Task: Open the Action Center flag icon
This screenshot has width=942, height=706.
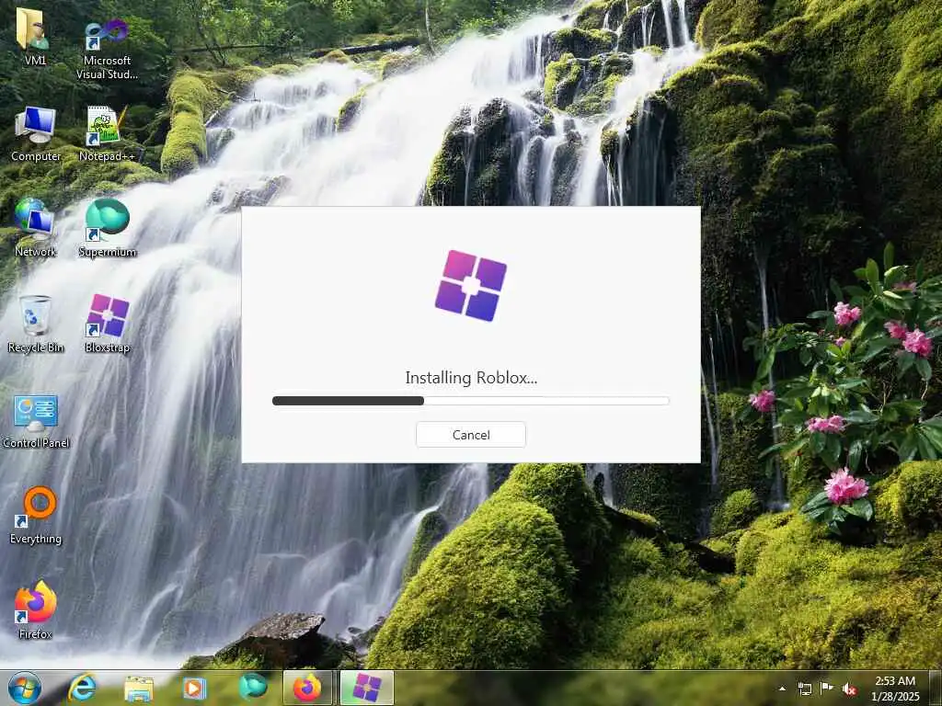Action: point(827,689)
